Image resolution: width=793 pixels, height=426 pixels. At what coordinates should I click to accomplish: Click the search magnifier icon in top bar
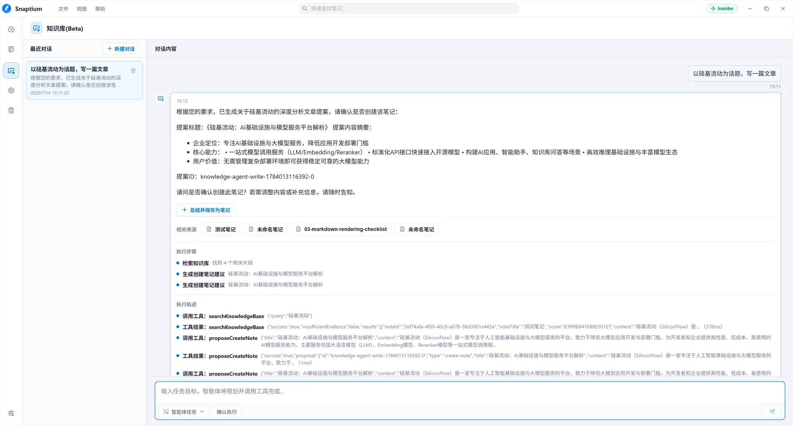[305, 9]
